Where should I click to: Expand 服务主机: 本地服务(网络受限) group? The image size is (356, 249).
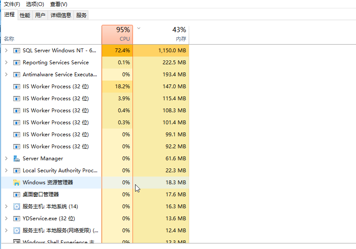[x=6, y=231]
